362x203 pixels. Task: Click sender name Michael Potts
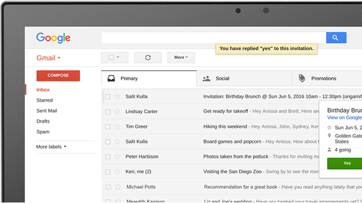[x=141, y=187]
